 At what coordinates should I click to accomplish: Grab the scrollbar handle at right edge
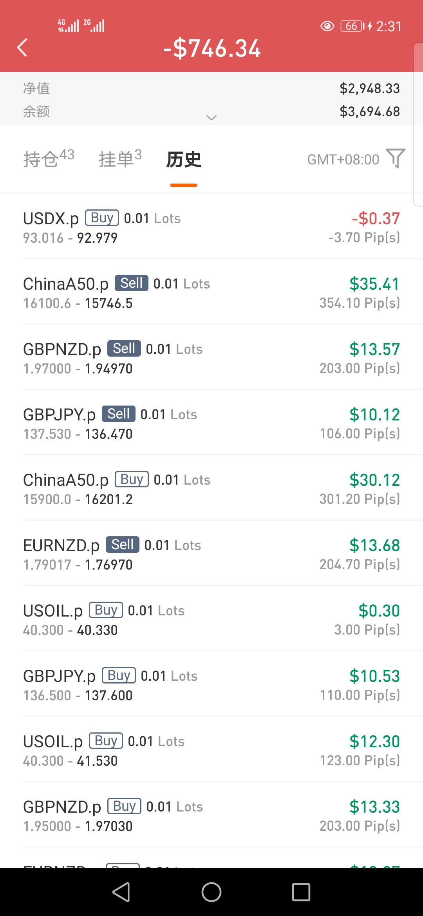418,124
